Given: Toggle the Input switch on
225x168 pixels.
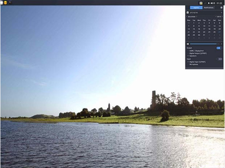Looking at the screenshot, I should tap(219, 59).
